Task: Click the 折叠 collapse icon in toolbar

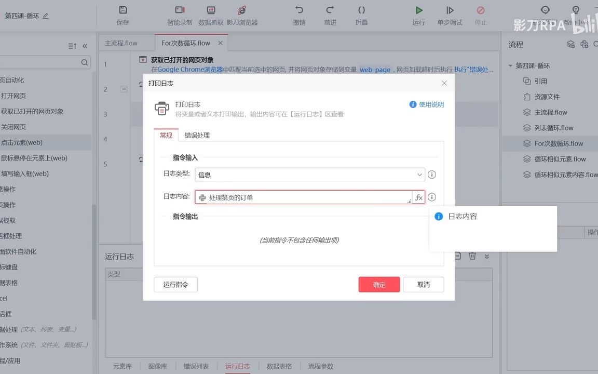Action: click(361, 14)
